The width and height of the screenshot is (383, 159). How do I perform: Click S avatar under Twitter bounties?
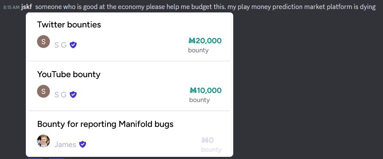tap(43, 42)
